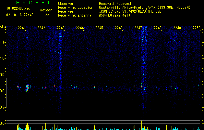204x130 pixels.
Task: Click the Receiving Location label
Action: [x=76, y=7]
